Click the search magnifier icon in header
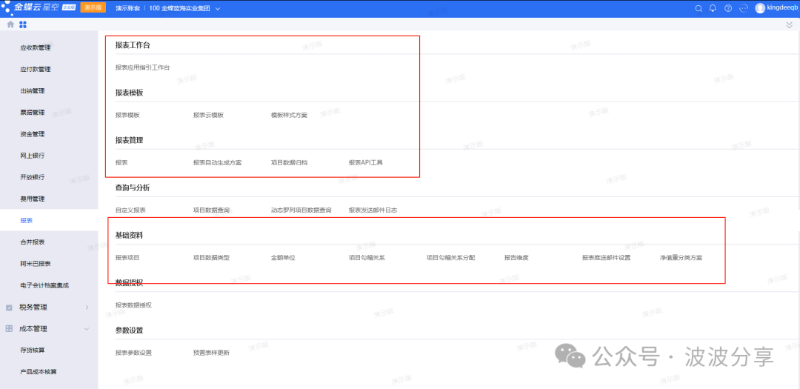This screenshot has width=800, height=389. [x=698, y=8]
